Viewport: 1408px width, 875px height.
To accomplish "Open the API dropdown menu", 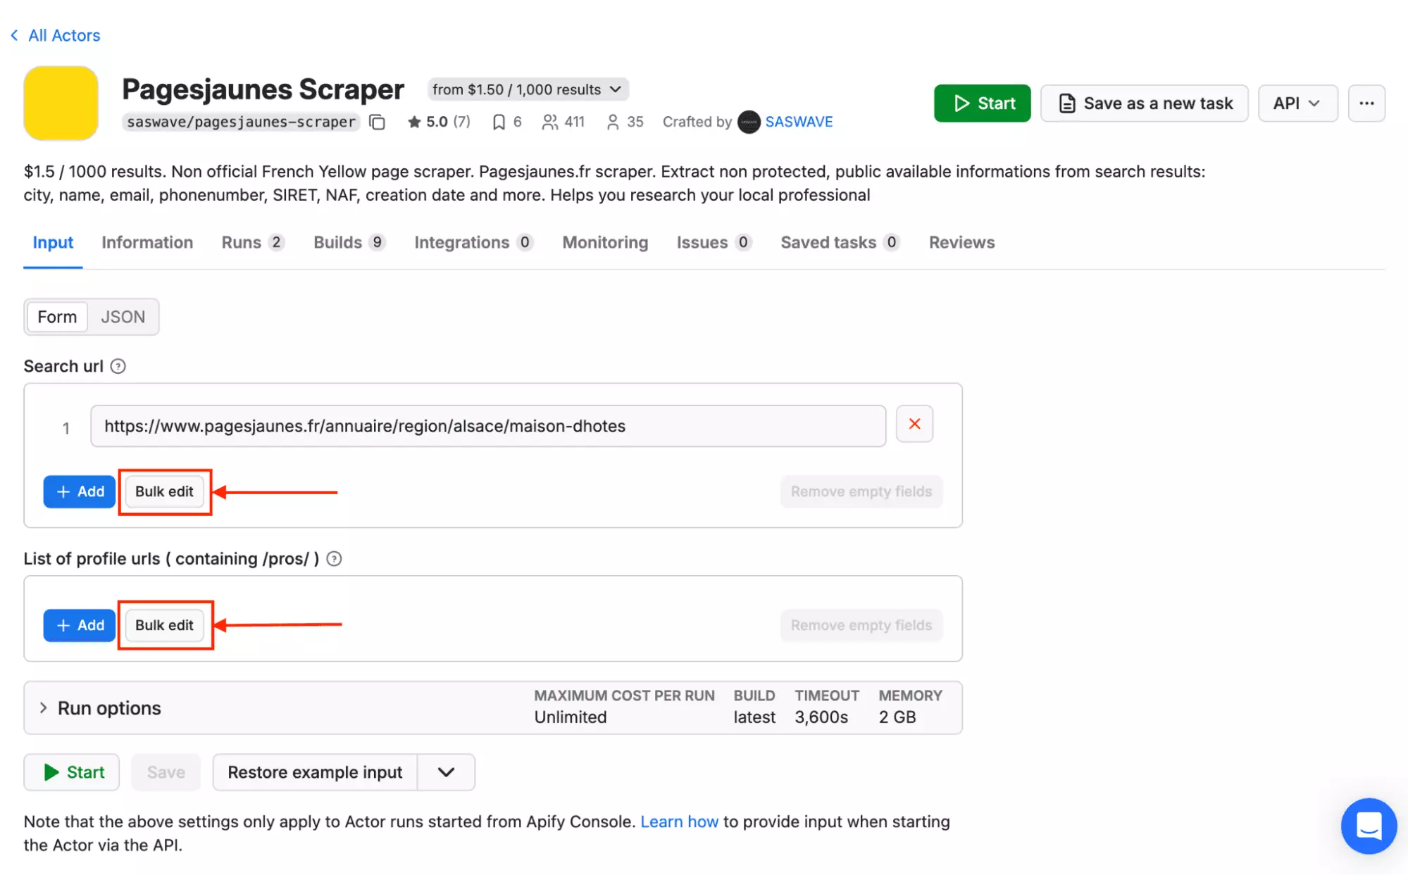I will 1297,103.
